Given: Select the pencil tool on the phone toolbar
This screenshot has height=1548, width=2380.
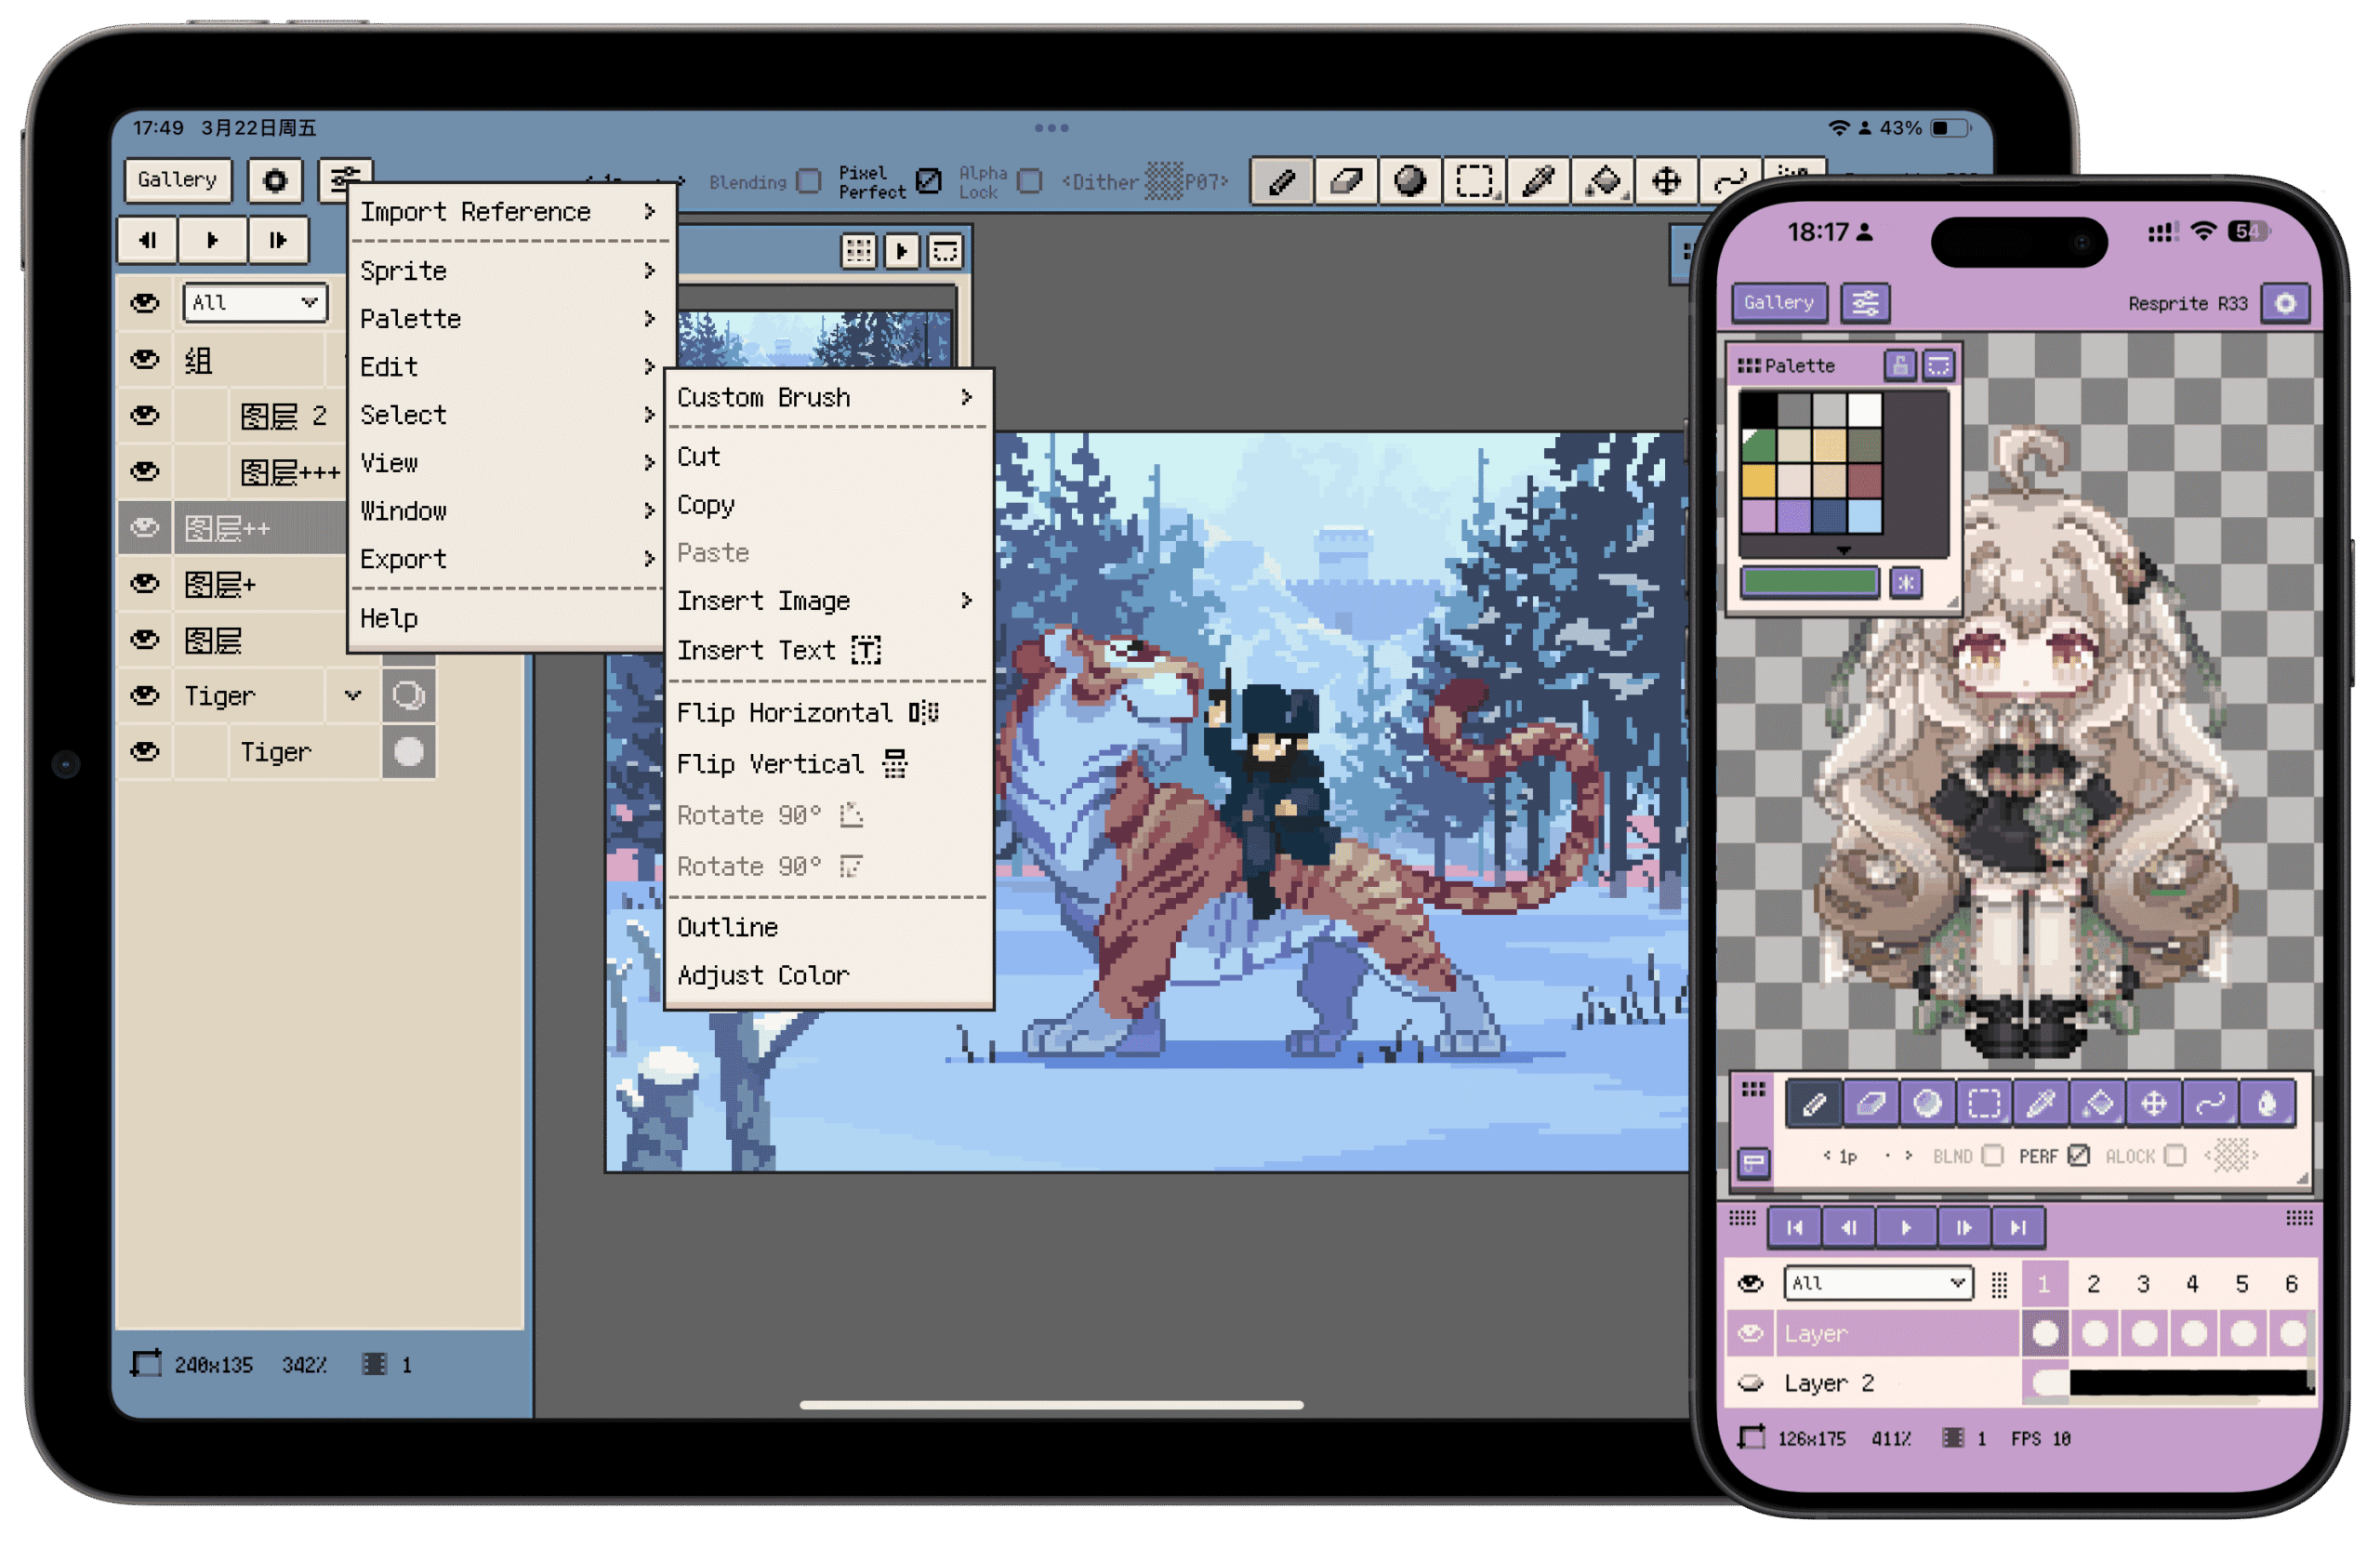Looking at the screenshot, I should tap(1814, 1103).
